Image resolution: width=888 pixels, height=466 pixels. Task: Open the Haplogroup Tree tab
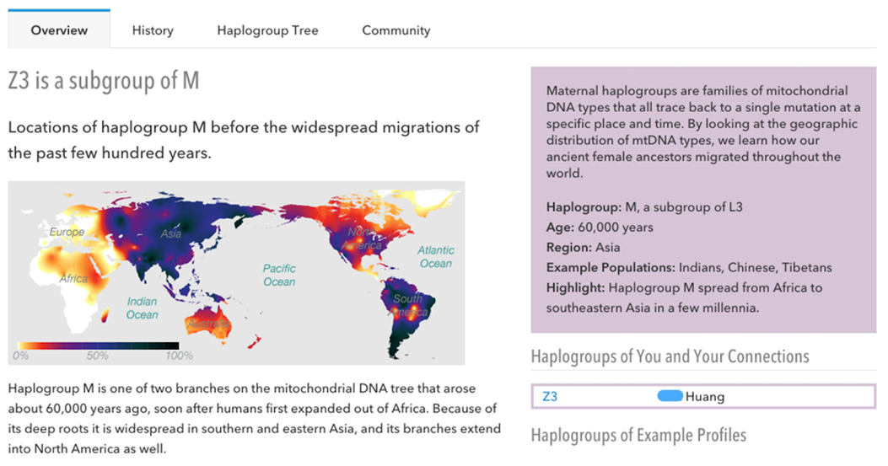267,30
